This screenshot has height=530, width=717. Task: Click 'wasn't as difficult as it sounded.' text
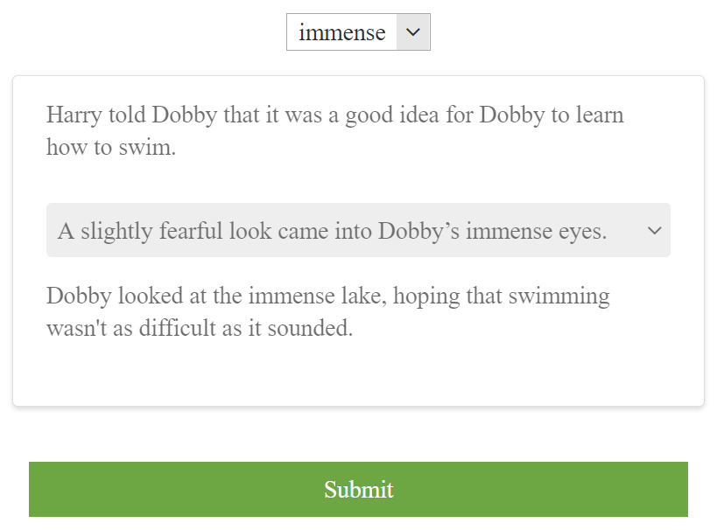tap(200, 328)
